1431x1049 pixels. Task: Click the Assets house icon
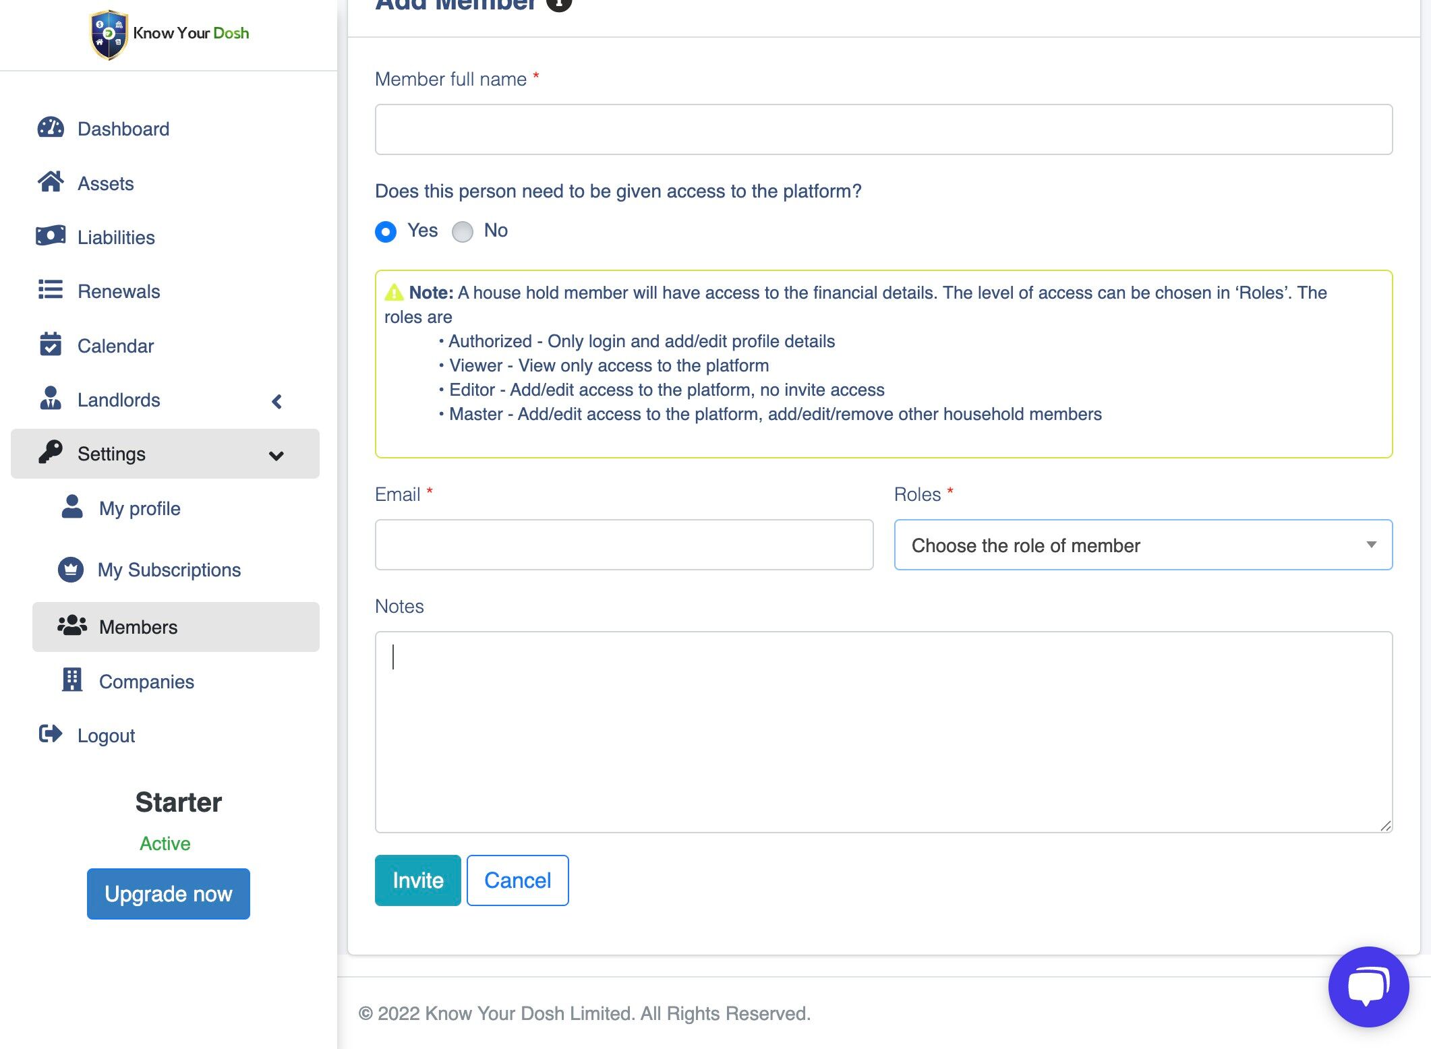(51, 182)
